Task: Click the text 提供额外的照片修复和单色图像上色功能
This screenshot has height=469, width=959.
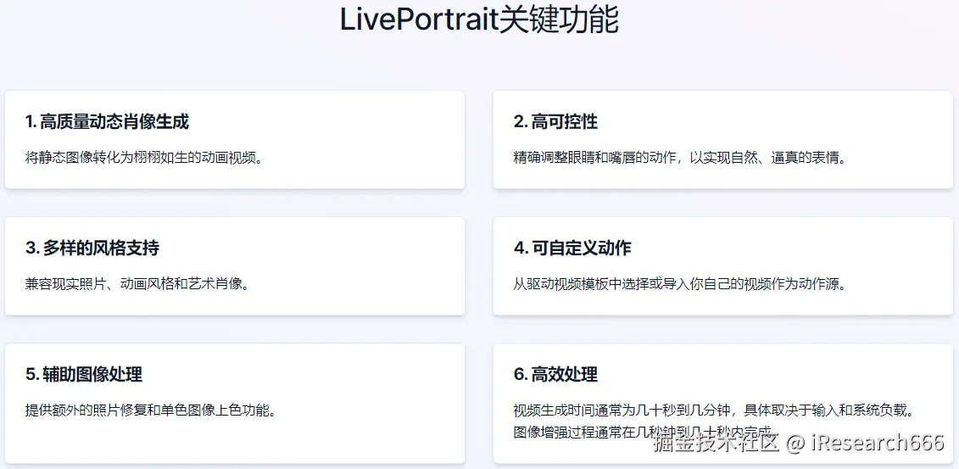Action: click(150, 410)
